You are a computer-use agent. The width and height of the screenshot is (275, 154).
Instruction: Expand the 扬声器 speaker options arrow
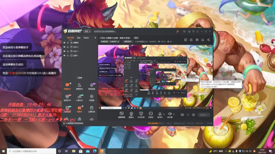point(174,114)
